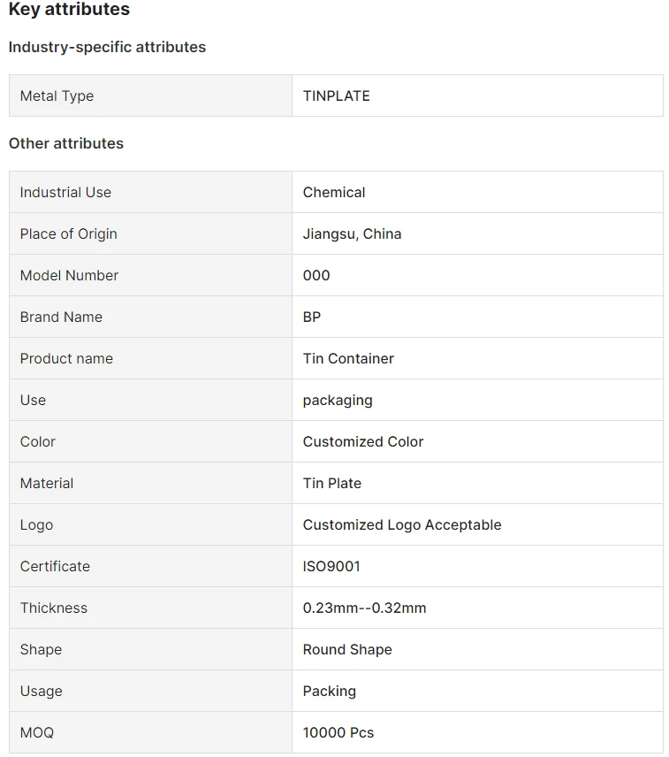Click the Chemical value cell

tap(477, 192)
